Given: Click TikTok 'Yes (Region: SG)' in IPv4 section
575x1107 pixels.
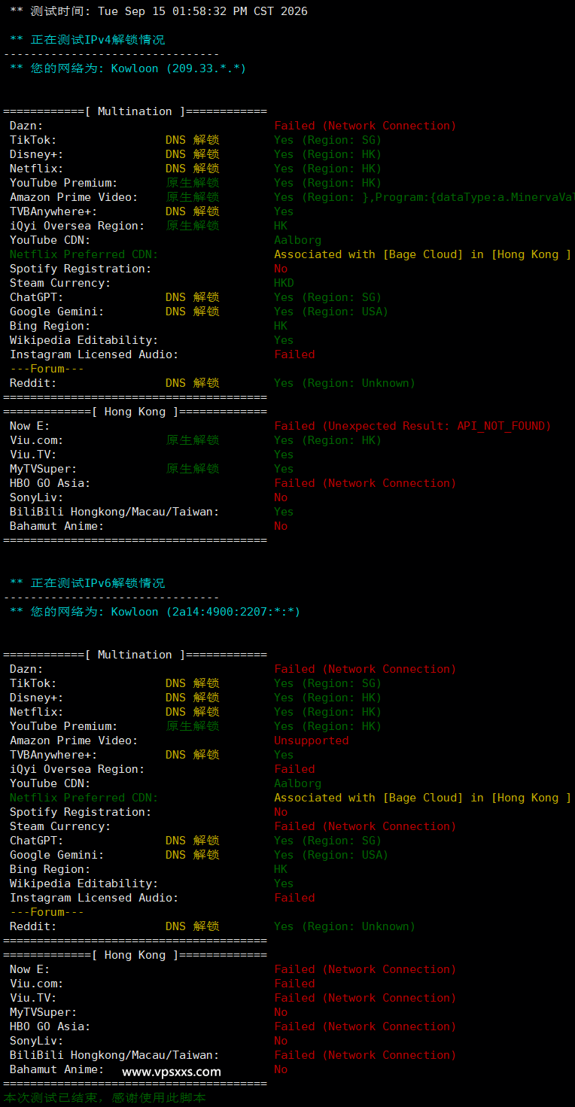Looking at the screenshot, I should [x=327, y=140].
